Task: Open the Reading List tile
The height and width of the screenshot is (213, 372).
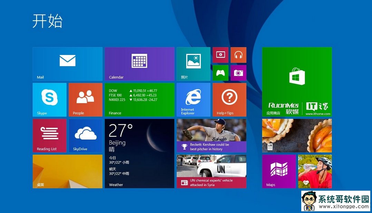Action: [49, 135]
